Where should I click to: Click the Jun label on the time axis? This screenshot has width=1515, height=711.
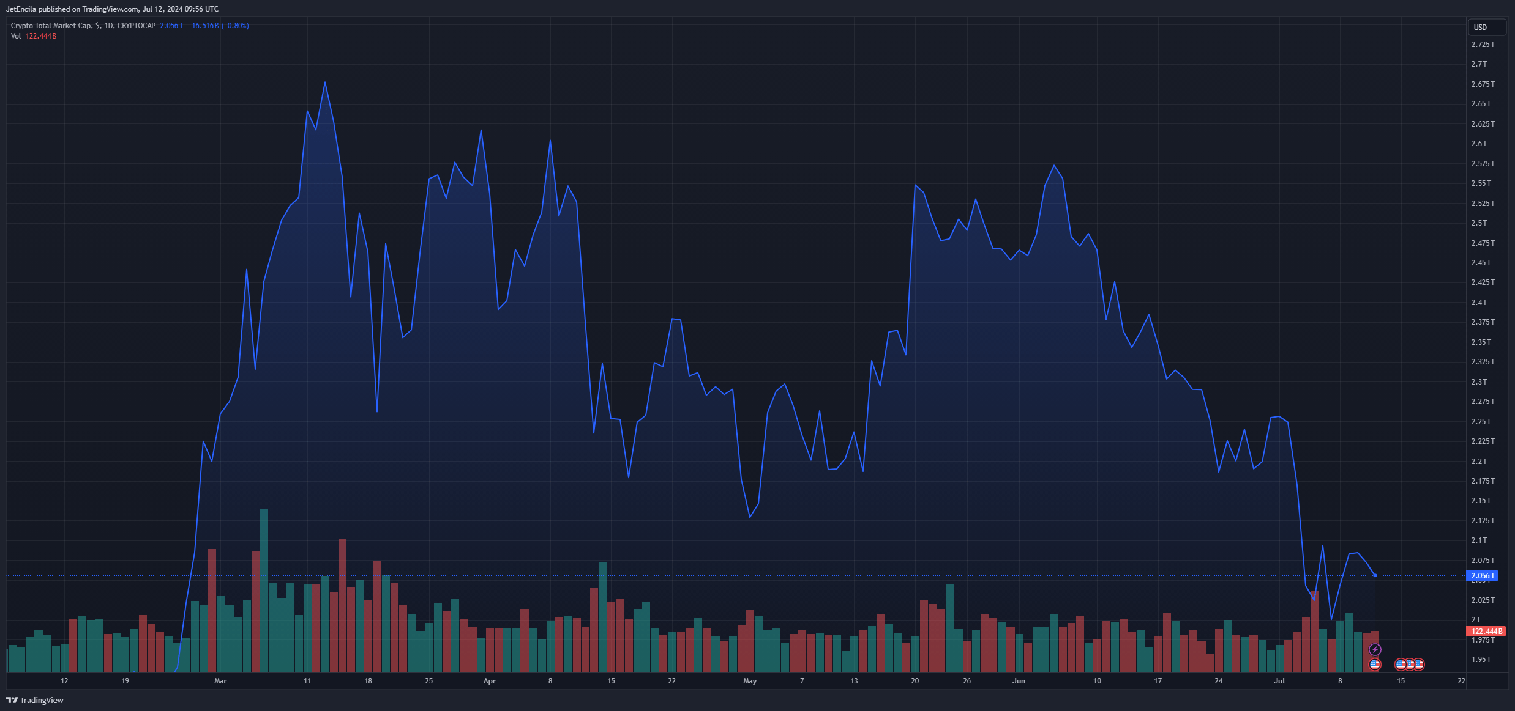[1019, 681]
